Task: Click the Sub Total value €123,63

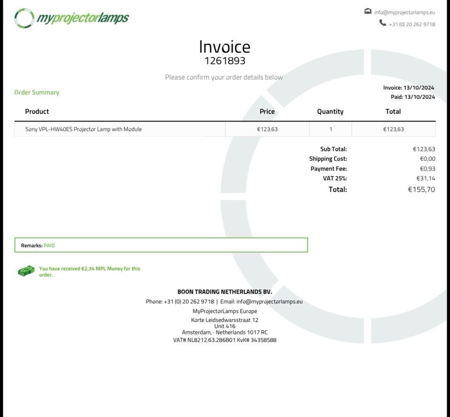Action: [x=424, y=149]
